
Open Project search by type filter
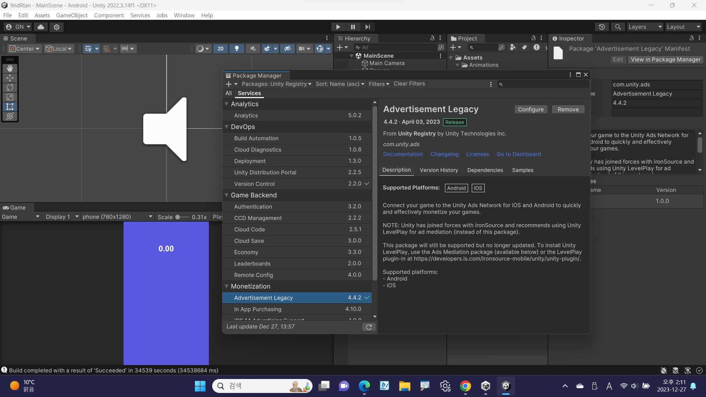pyautogui.click(x=513, y=47)
